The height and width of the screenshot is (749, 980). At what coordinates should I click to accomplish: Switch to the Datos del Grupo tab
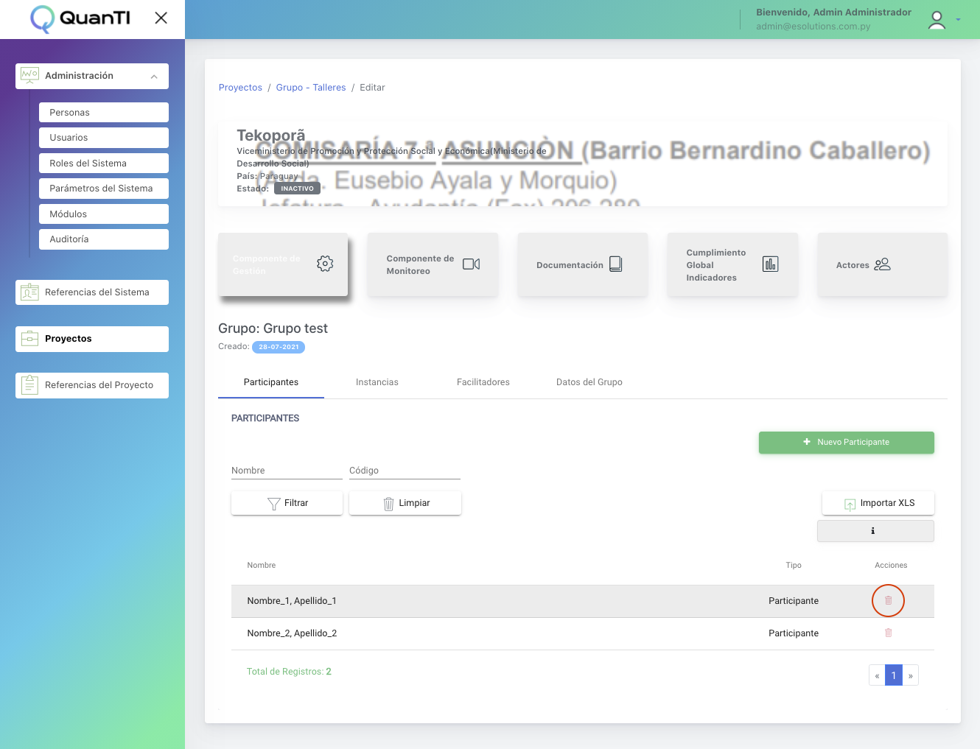589,382
